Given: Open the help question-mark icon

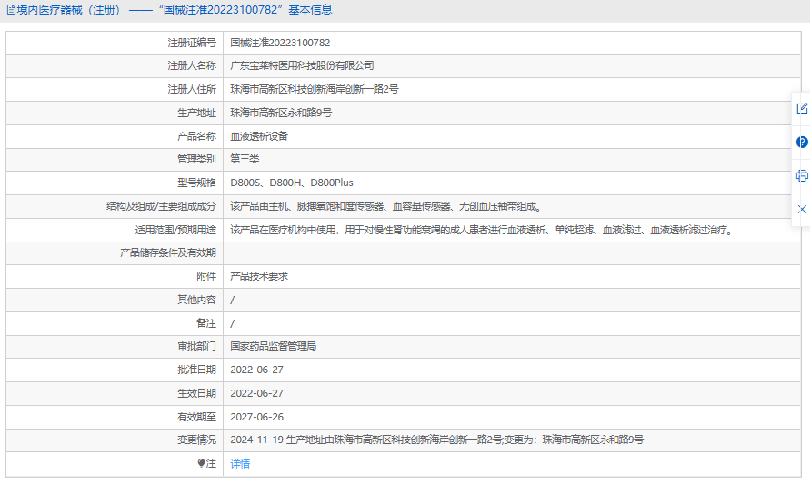Looking at the screenshot, I should point(802,142).
